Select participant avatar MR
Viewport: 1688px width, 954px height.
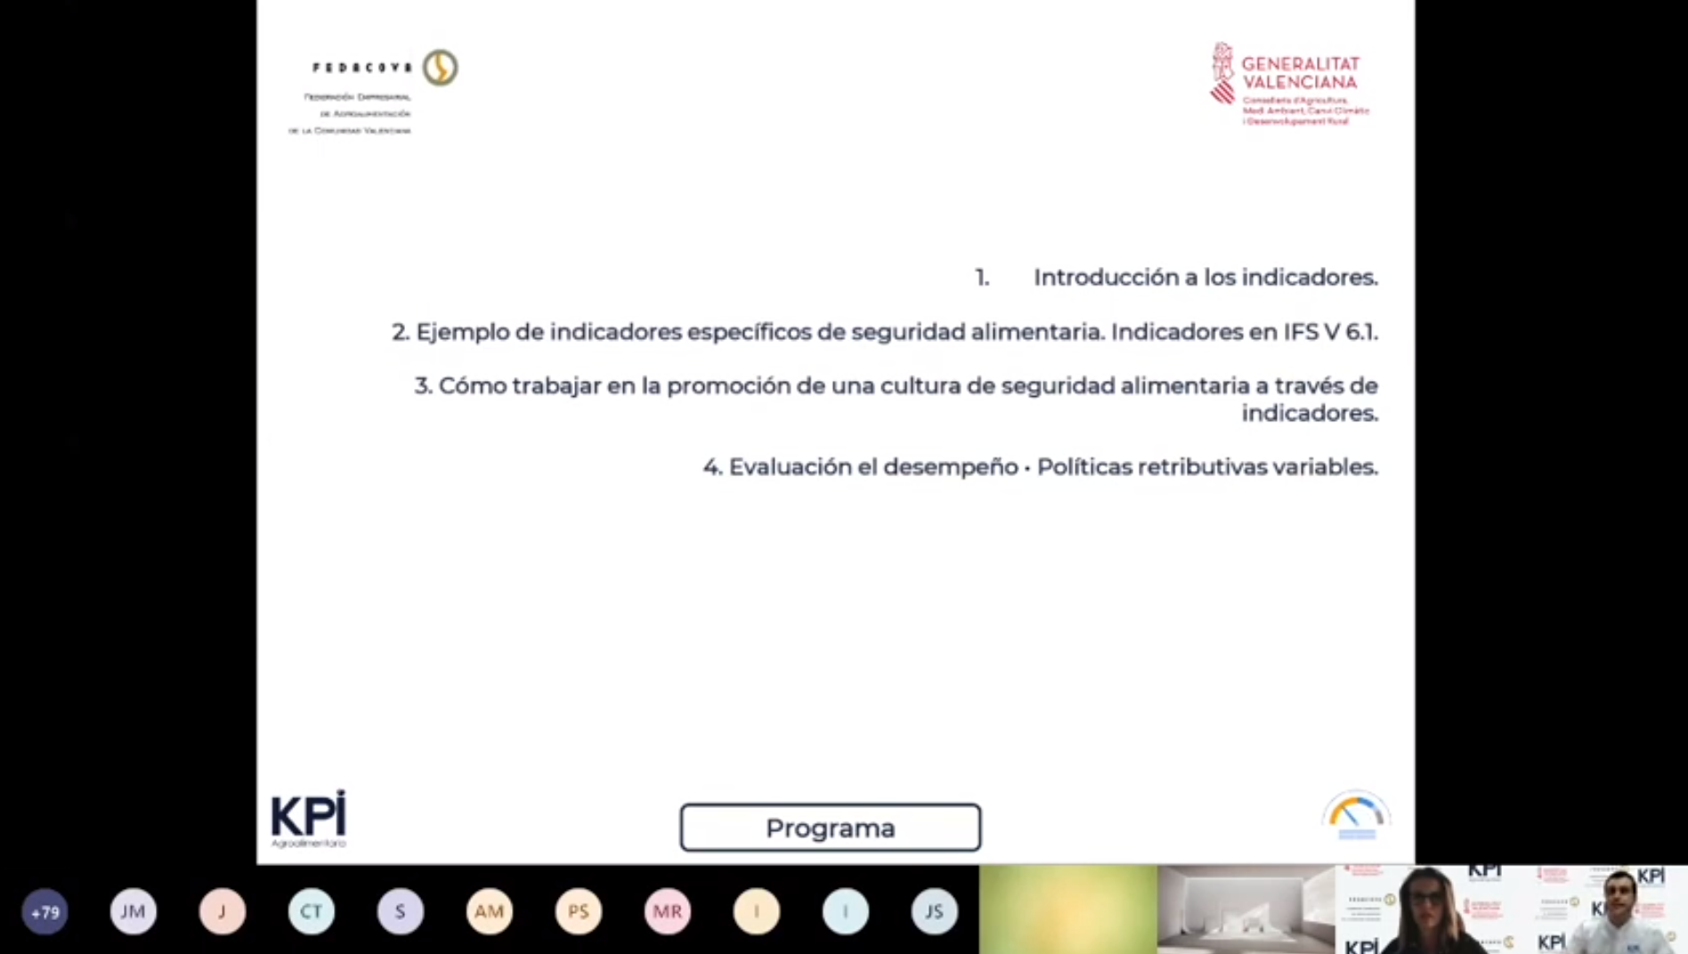(x=668, y=911)
